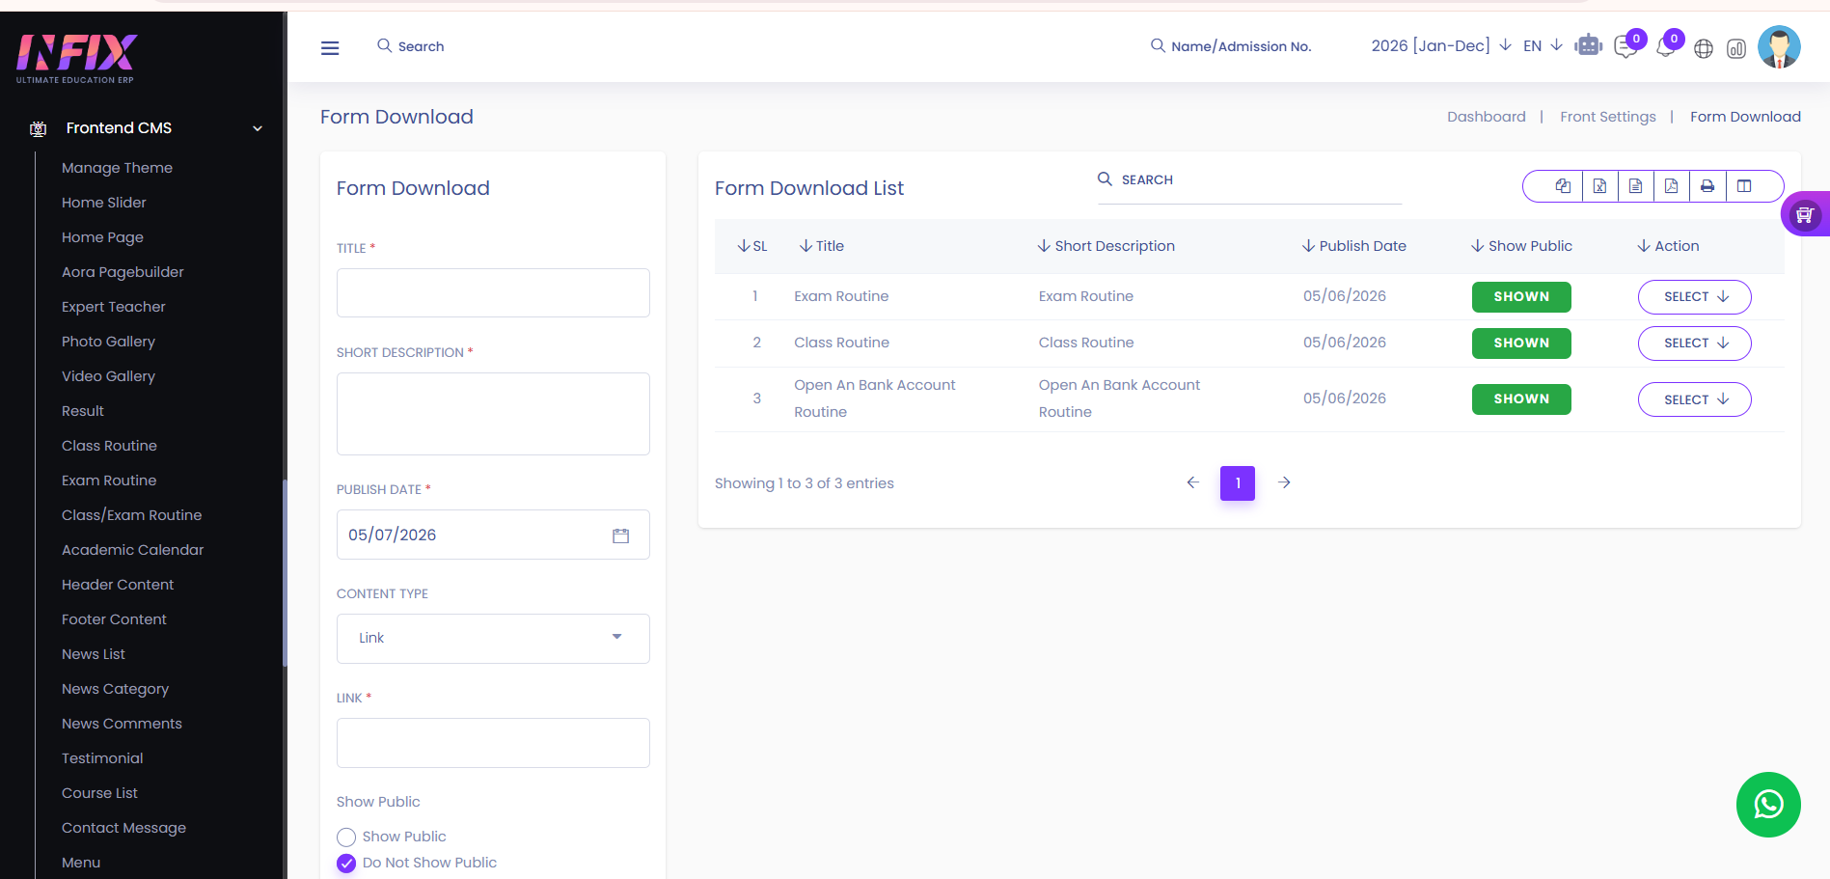Copy table data to clipboard
Screen dimensions: 1830x879
click(x=1563, y=186)
